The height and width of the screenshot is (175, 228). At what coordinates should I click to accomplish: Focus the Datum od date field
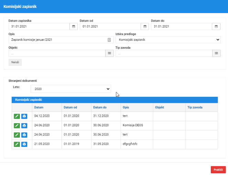point(110,26)
